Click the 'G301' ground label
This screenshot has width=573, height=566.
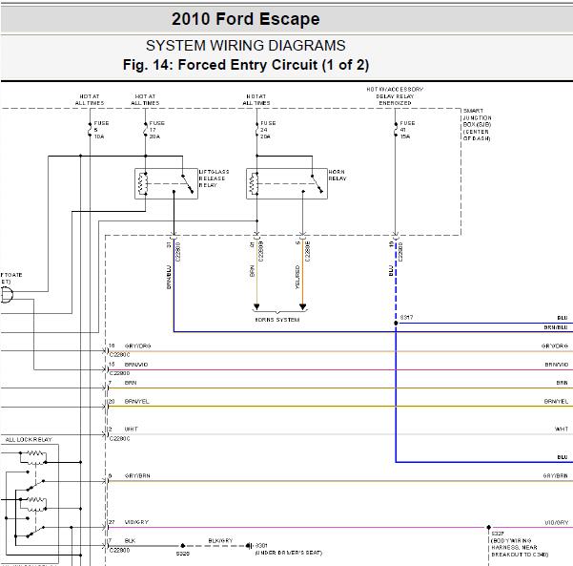(x=261, y=546)
